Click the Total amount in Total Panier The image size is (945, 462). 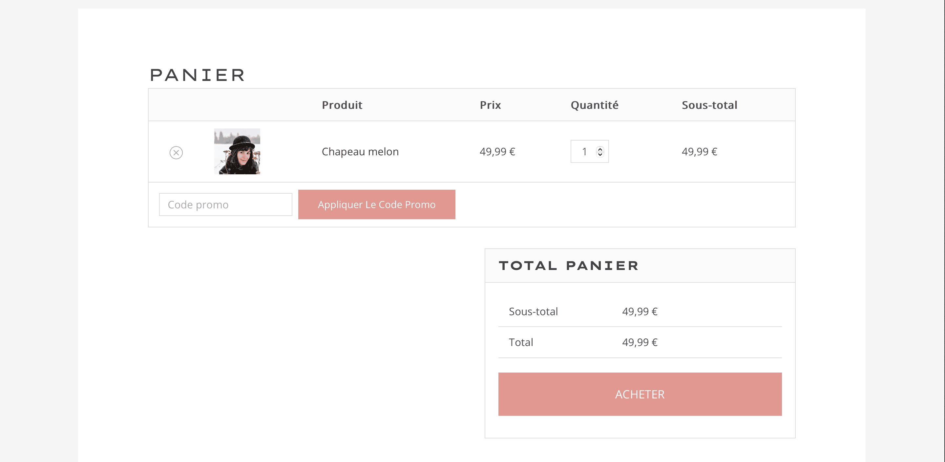click(640, 342)
